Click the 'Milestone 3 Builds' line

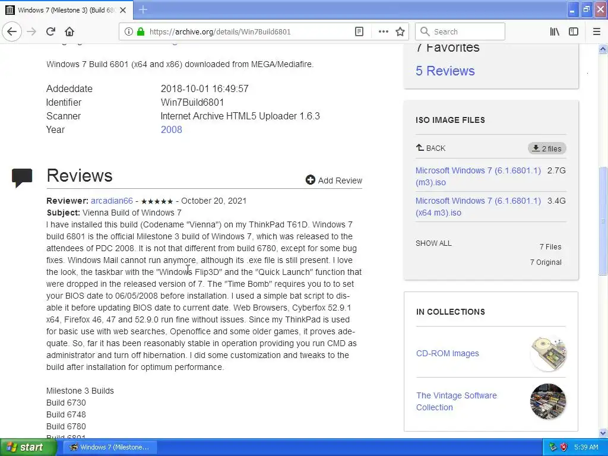pyautogui.click(x=80, y=391)
